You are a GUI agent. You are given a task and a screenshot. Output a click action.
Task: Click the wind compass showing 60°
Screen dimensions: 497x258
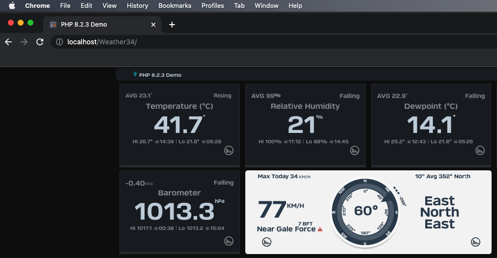click(x=365, y=212)
